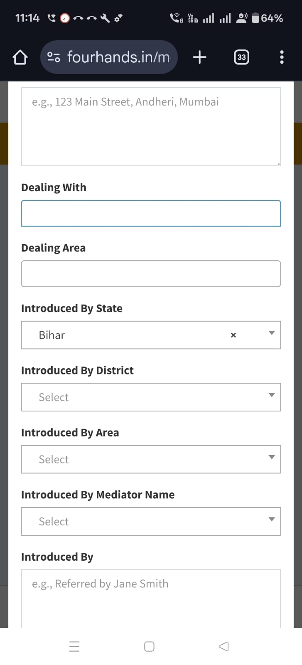Expand the Introduced By Mediator Name dropdown

click(x=151, y=521)
